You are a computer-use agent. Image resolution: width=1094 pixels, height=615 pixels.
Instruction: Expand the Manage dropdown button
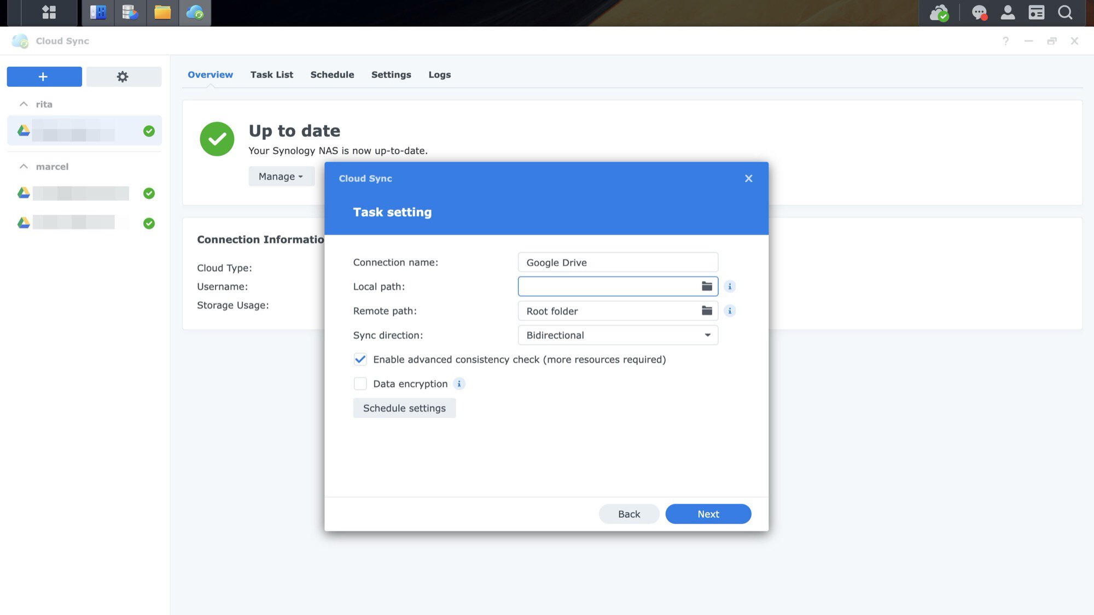[x=281, y=177]
